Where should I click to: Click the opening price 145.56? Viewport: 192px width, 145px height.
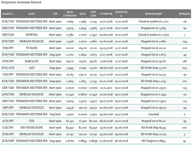[x=70, y=108]
